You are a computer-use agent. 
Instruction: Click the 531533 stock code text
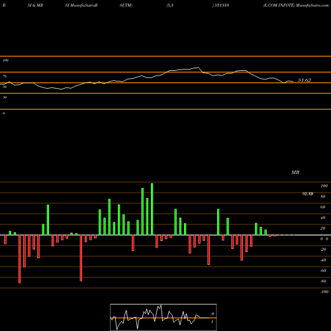point(221,5)
